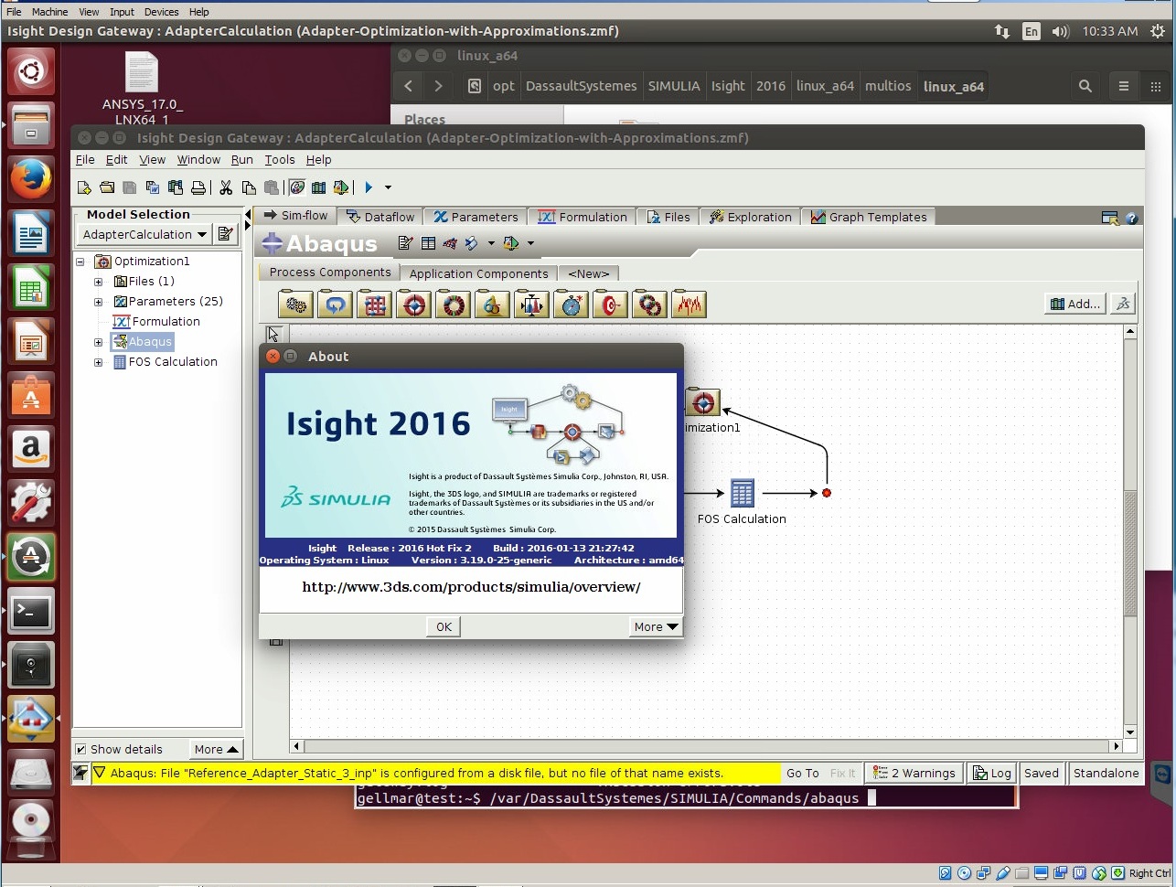Open the Application Components tab
Image resolution: width=1176 pixels, height=887 pixels.
[478, 273]
